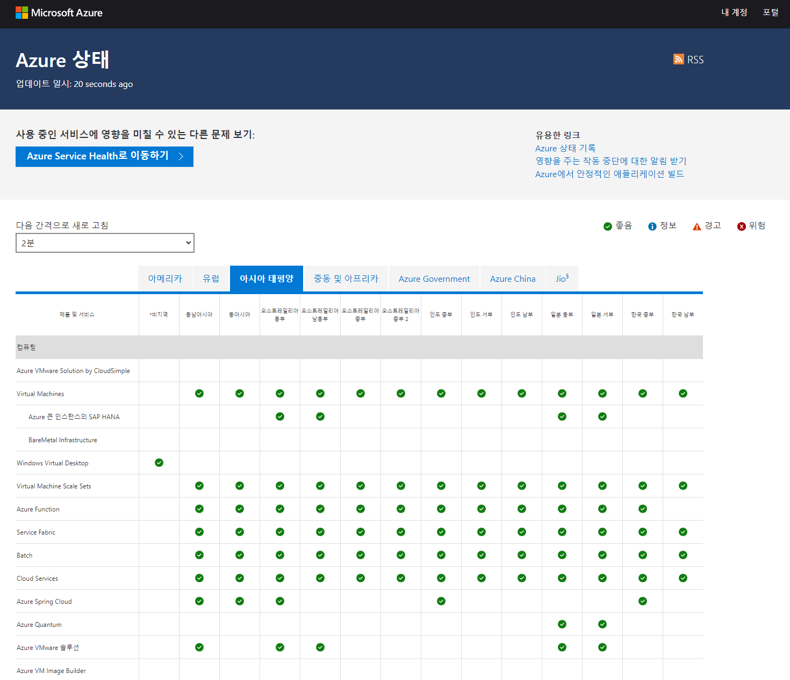Image resolution: width=790 pixels, height=680 pixels.
Task: Switch to the Jio tab
Action: [x=562, y=279]
